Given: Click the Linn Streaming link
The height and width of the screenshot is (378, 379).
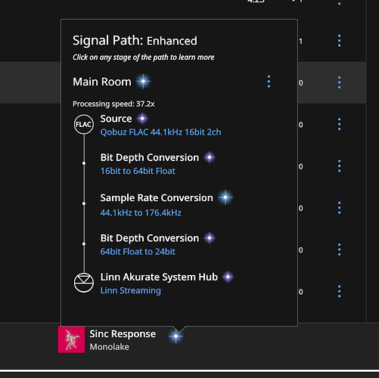Looking at the screenshot, I should click(131, 290).
